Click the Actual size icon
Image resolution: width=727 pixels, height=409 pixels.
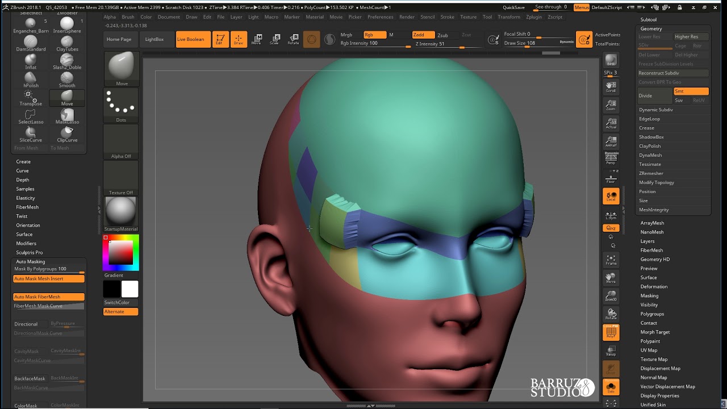coord(611,123)
